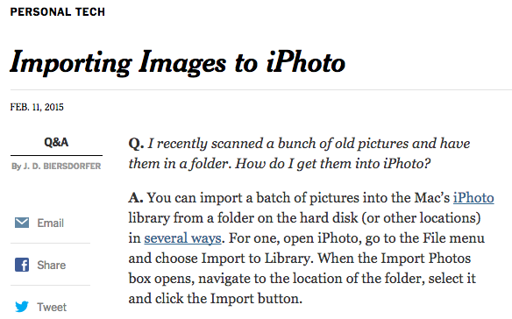
Task: Click the Twitter bird icon
Action: coord(22,307)
